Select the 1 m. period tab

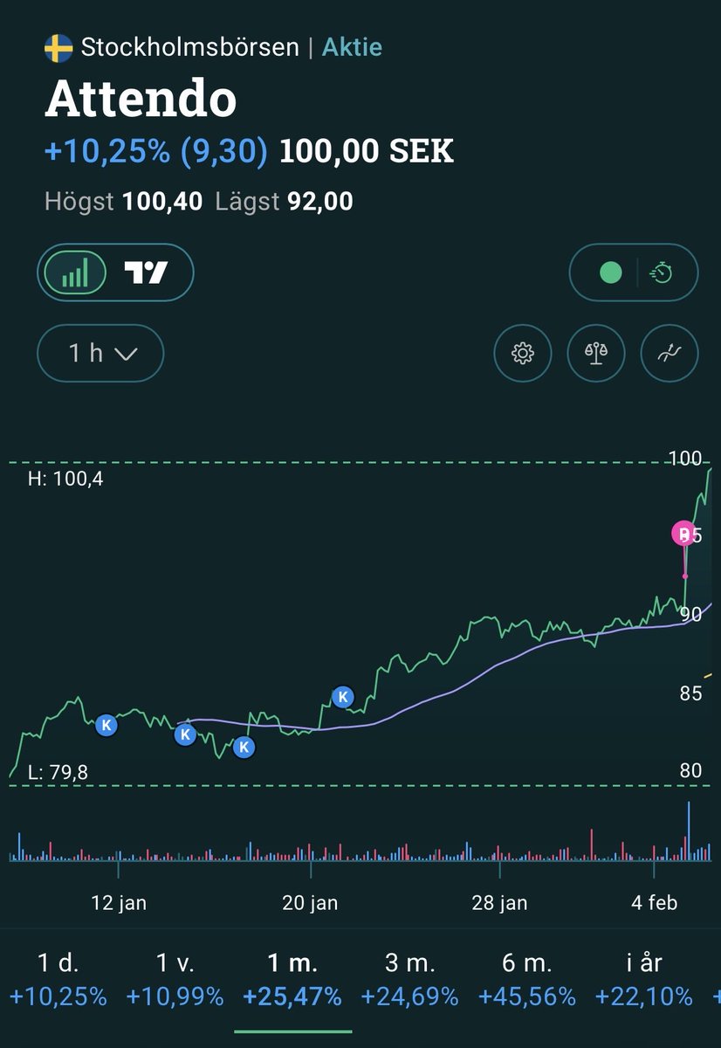click(x=292, y=978)
